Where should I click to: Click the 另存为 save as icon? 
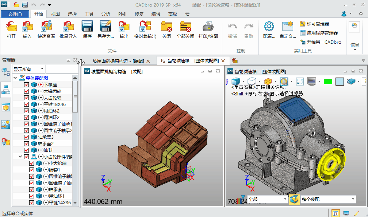pos(106,27)
